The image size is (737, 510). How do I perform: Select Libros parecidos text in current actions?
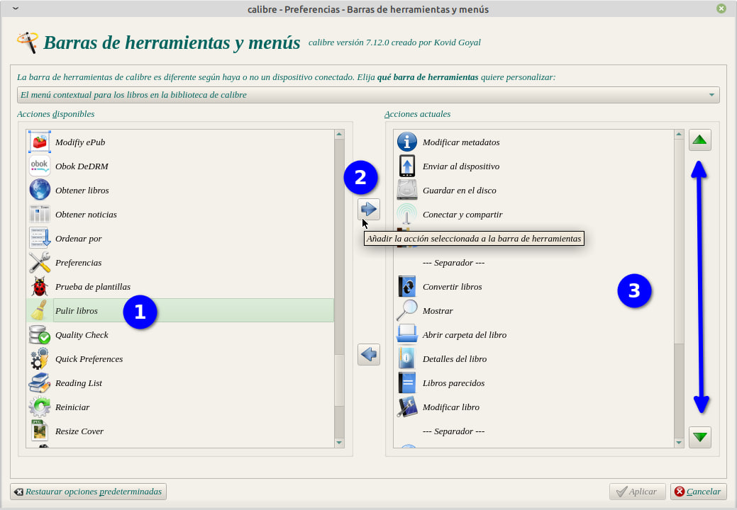[453, 383]
